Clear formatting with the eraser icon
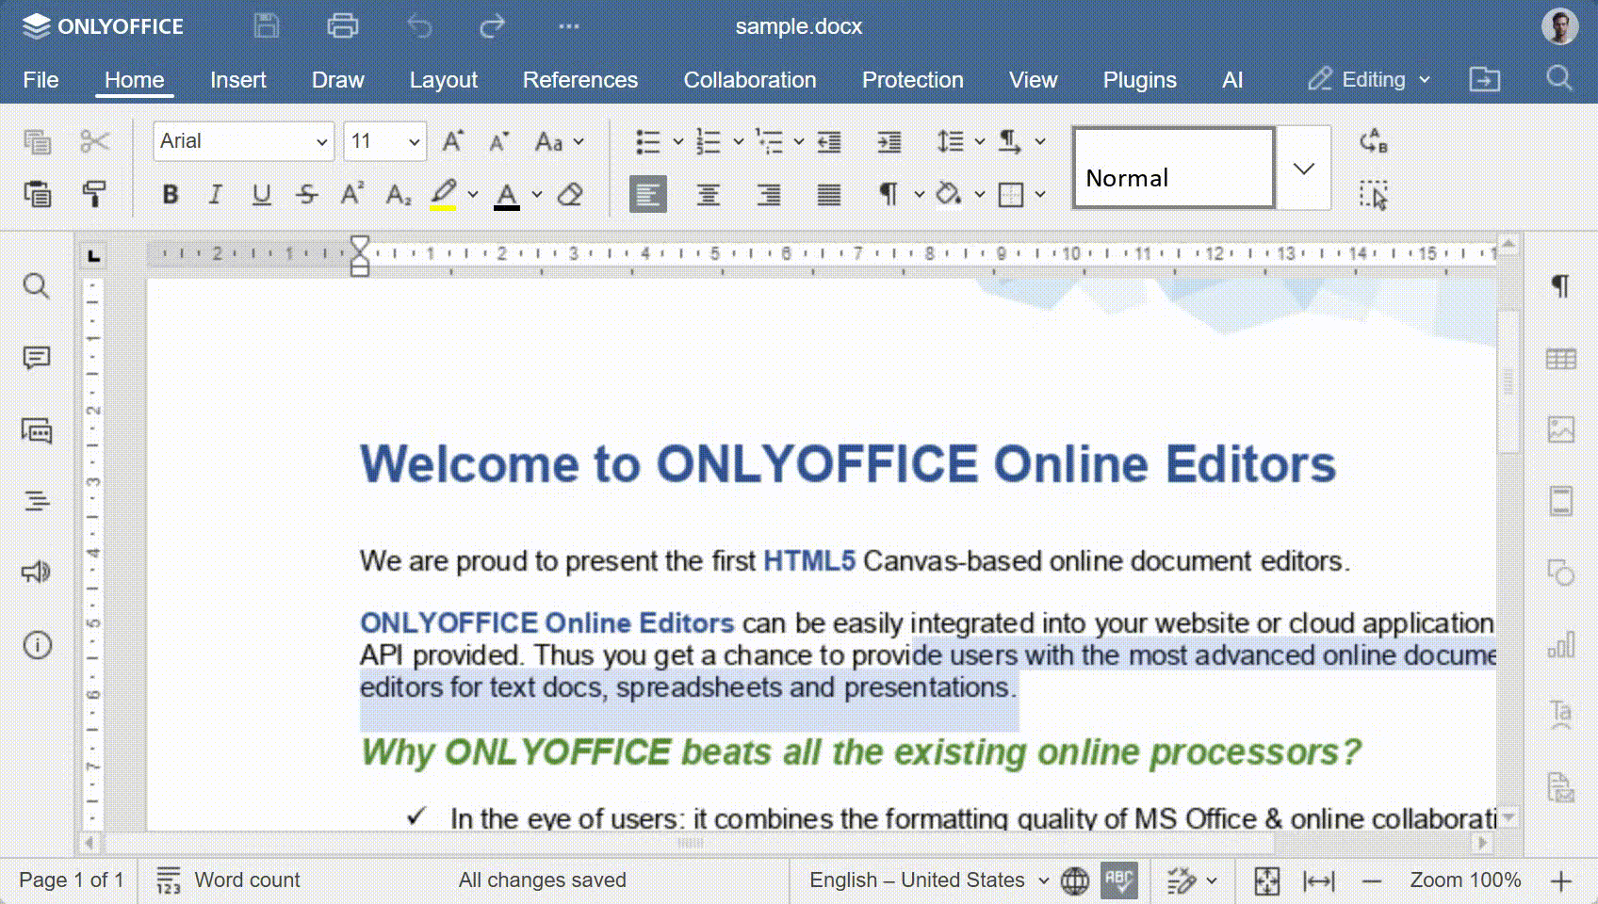The width and height of the screenshot is (1598, 904). 570,195
